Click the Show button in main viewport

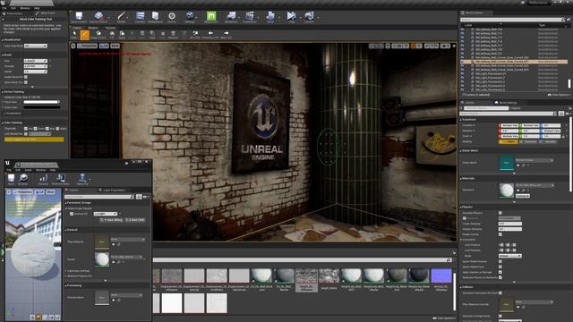115,46
